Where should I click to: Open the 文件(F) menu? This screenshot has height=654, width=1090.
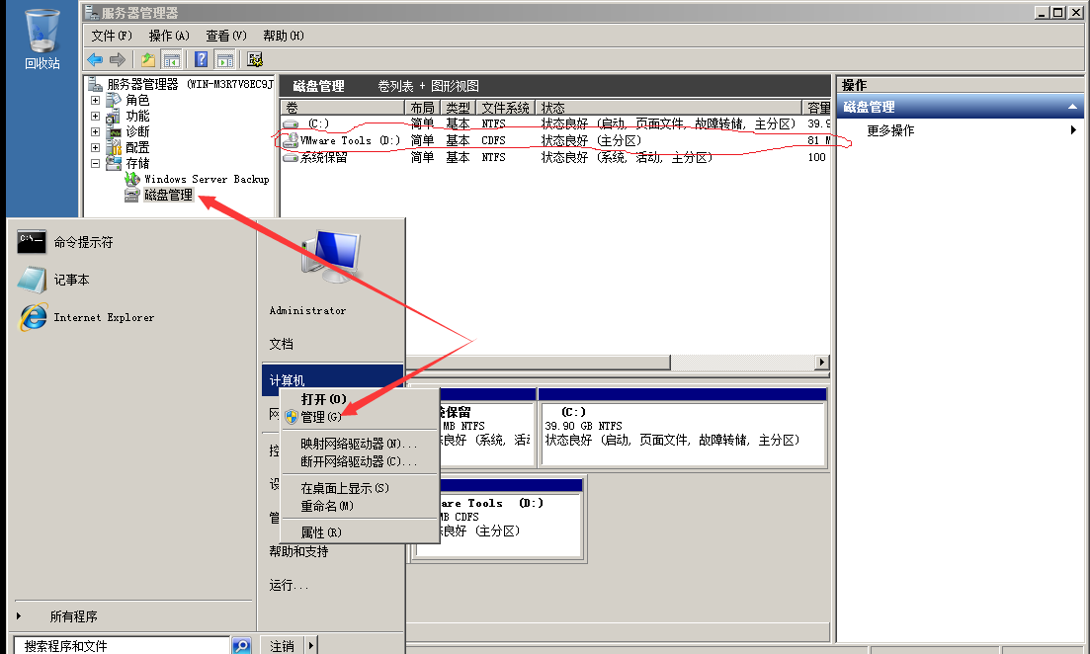coord(112,36)
